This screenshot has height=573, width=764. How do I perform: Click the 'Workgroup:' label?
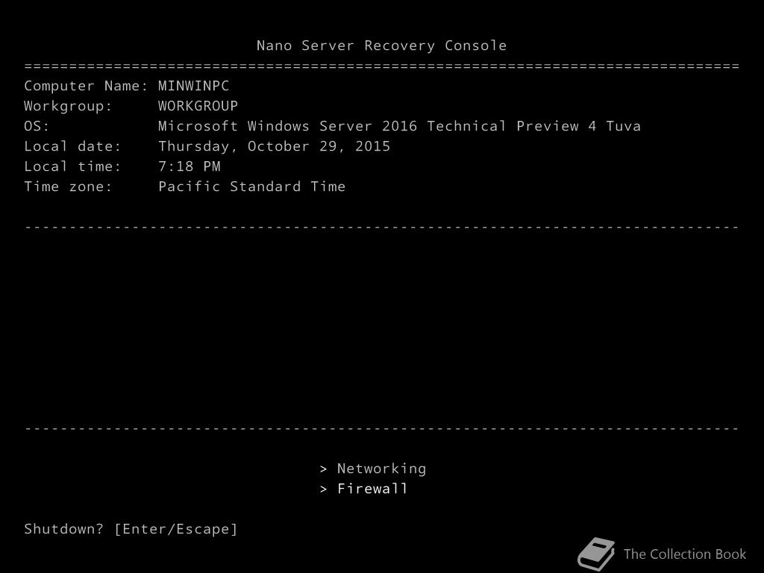[68, 106]
